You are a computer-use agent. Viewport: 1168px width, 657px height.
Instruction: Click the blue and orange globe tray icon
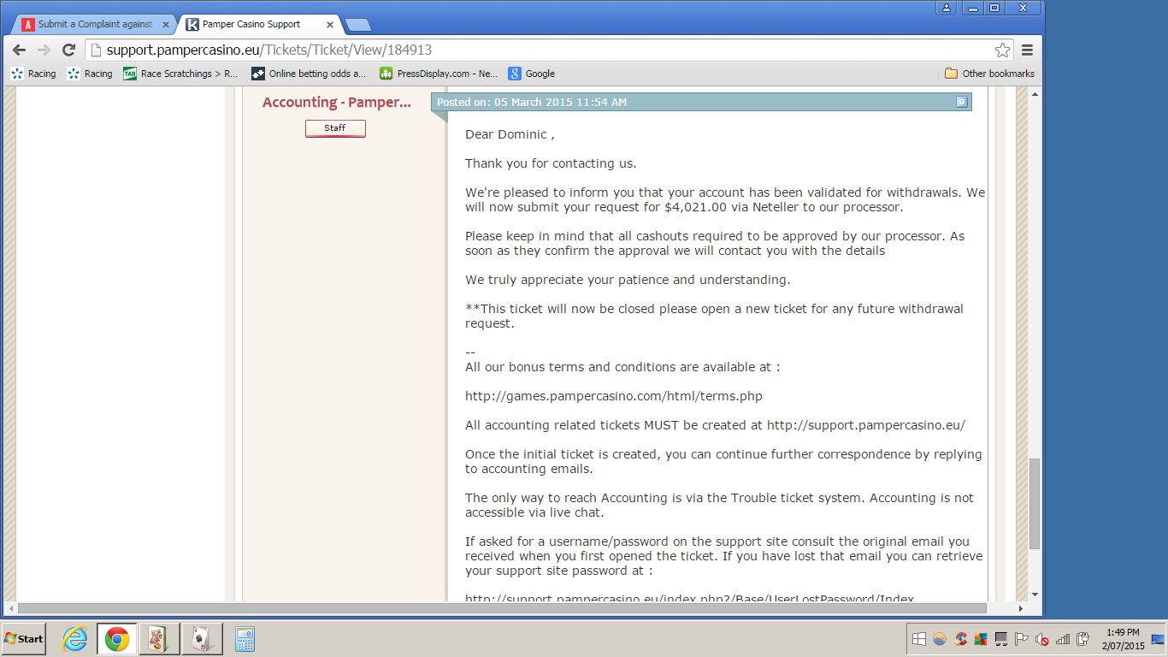[940, 639]
